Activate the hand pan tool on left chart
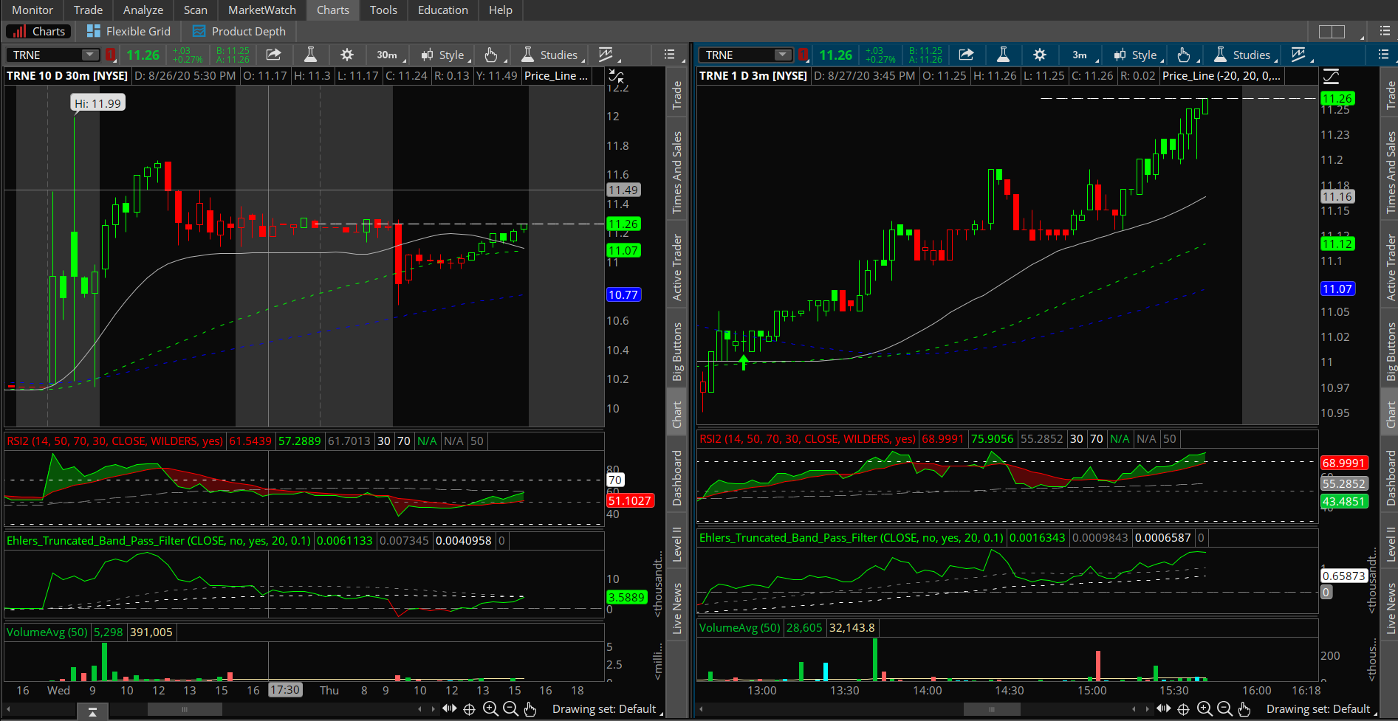Viewport: 1398px width, 721px height. [530, 708]
